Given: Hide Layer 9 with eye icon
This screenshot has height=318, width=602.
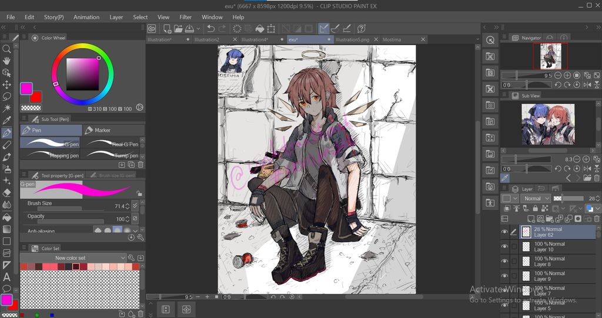Looking at the screenshot, I should [504, 276].
